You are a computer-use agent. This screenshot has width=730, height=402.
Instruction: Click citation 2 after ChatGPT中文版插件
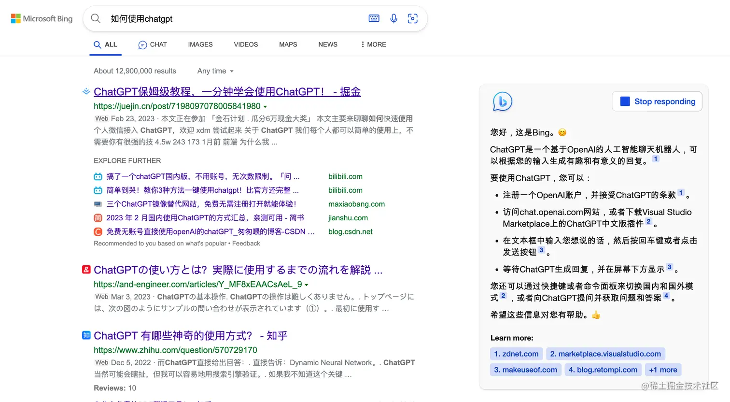(649, 221)
